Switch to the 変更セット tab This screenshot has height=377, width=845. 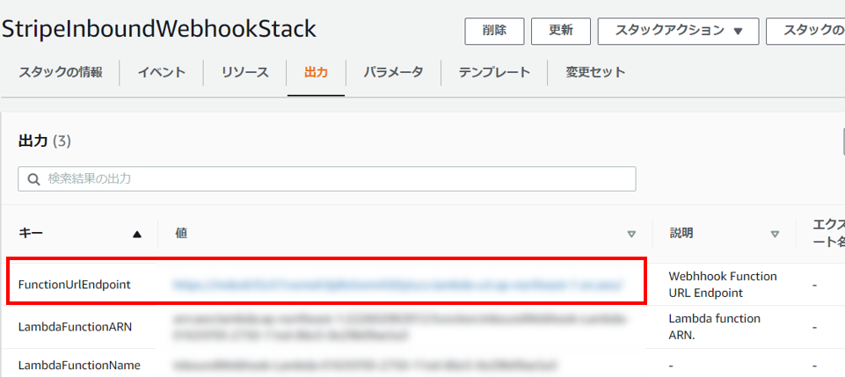coord(595,73)
